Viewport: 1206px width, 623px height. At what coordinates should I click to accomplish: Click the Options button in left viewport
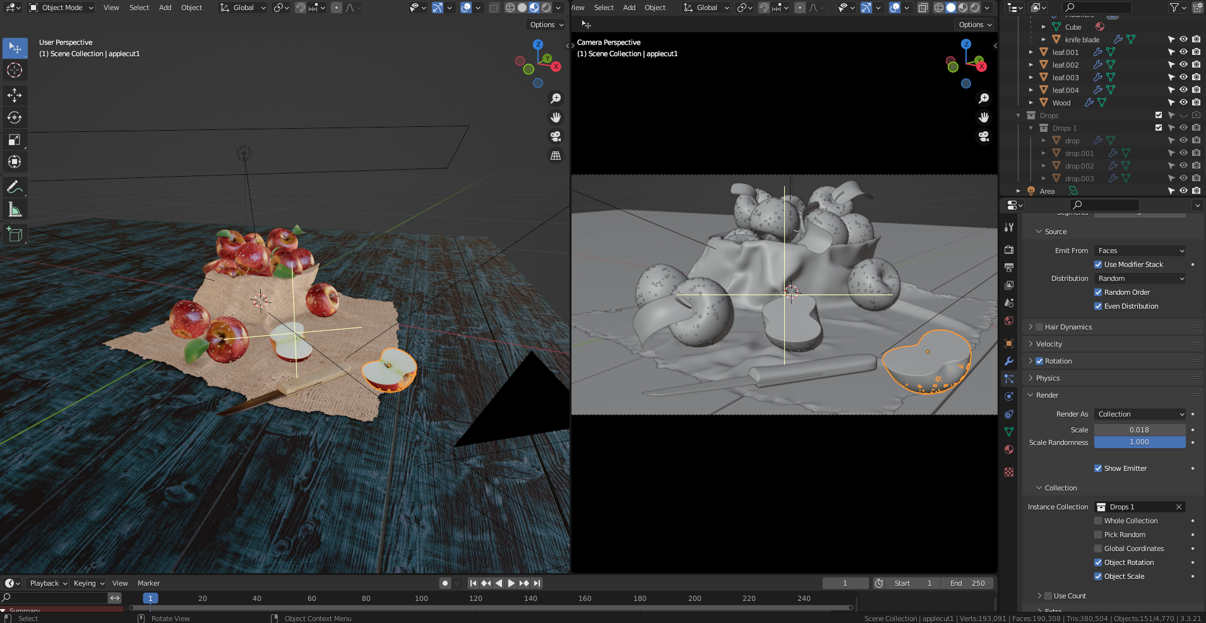click(x=546, y=25)
